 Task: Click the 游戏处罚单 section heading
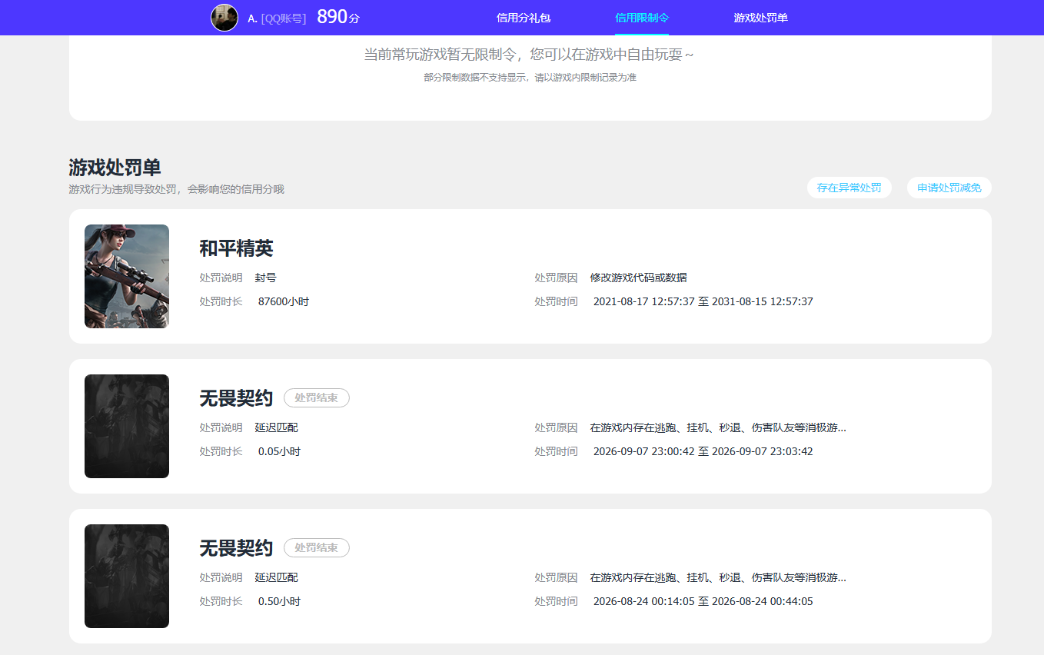[115, 168]
